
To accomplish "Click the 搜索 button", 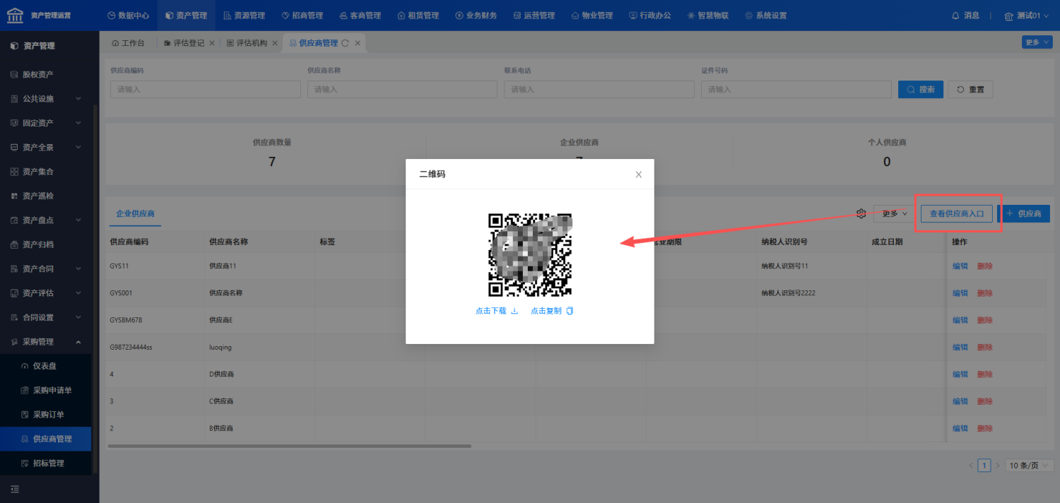I will pos(921,89).
